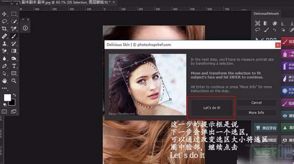
Task: Click the frame icon in DeliciousRetouch panel
Action: coord(258,23)
